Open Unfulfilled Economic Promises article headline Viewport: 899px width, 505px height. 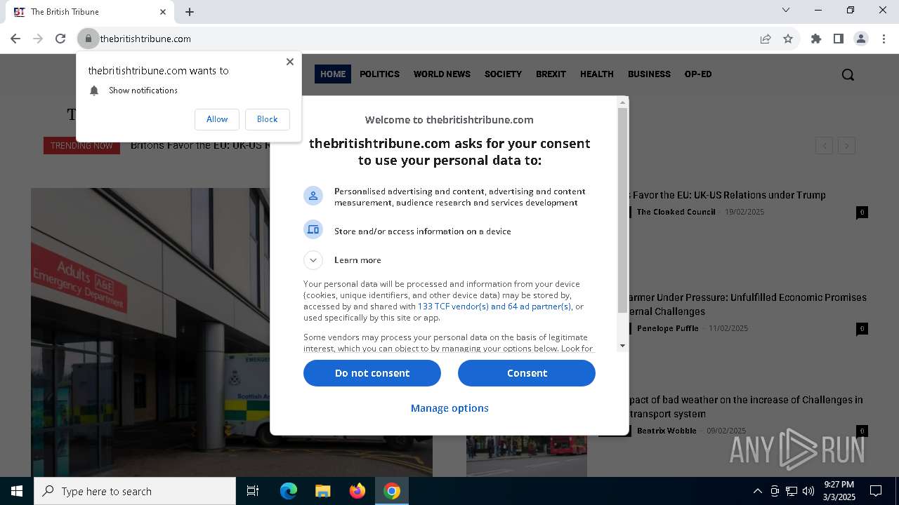(x=748, y=304)
